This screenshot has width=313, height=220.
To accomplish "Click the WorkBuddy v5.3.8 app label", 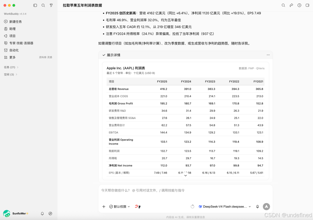I will 15,14.
